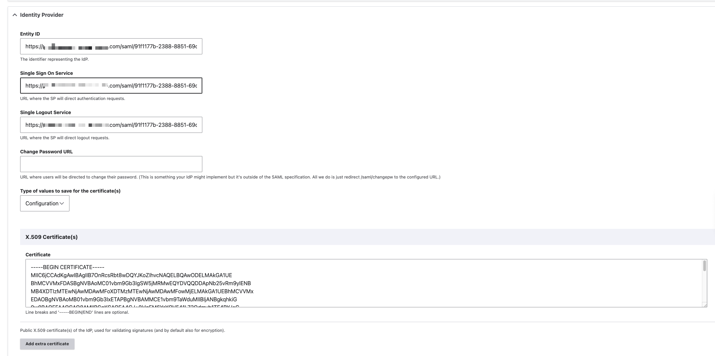715x356 pixels.
Task: Click the empty Change Password URL field
Action: tap(111, 164)
